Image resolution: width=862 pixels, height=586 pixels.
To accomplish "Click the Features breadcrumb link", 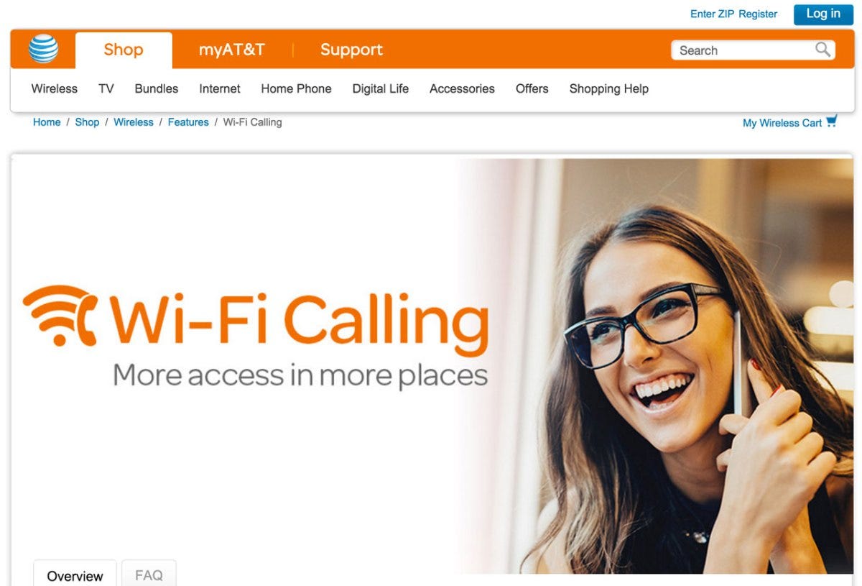I will (188, 122).
